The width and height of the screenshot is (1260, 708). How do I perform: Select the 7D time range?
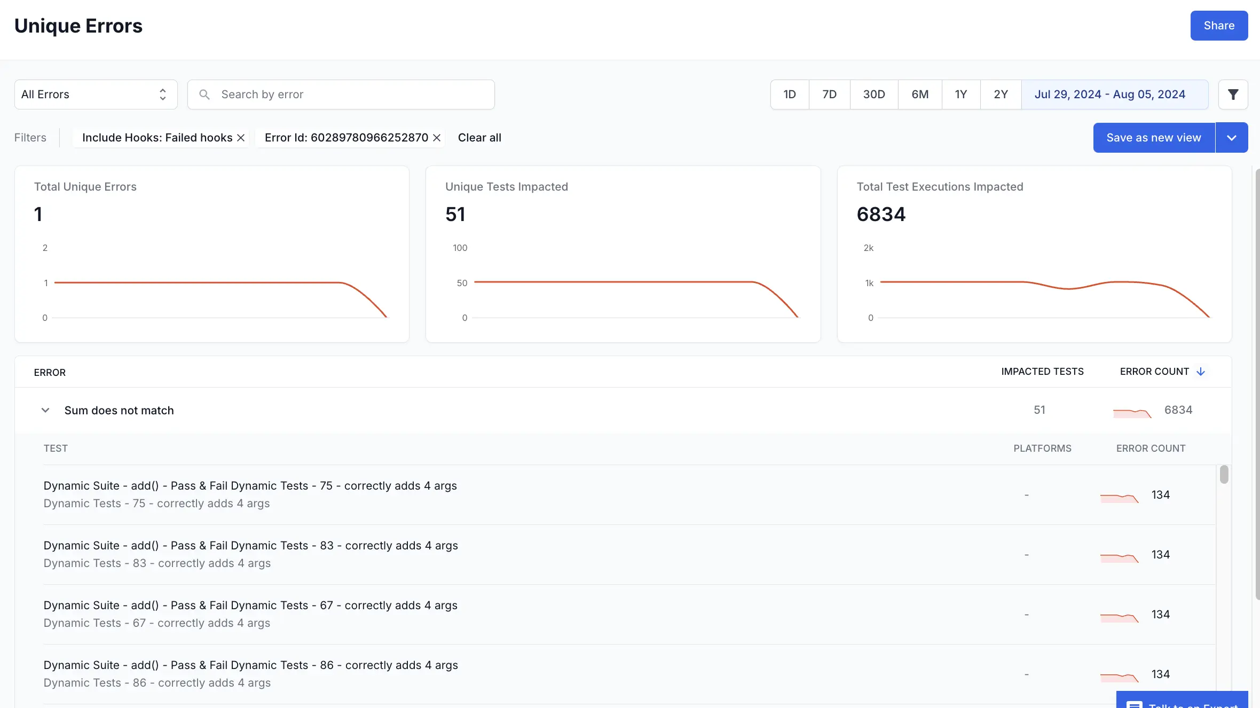[829, 95]
